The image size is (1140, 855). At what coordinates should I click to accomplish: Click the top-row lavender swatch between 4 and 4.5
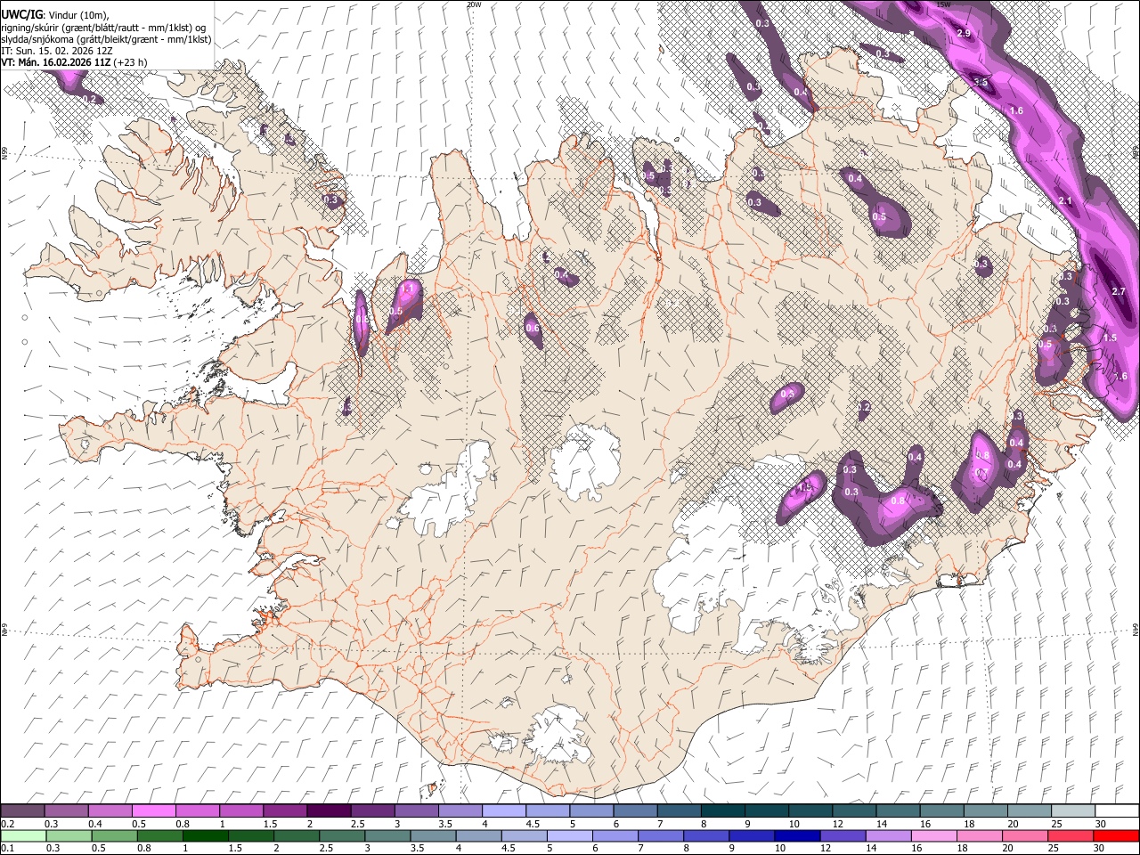[502, 810]
